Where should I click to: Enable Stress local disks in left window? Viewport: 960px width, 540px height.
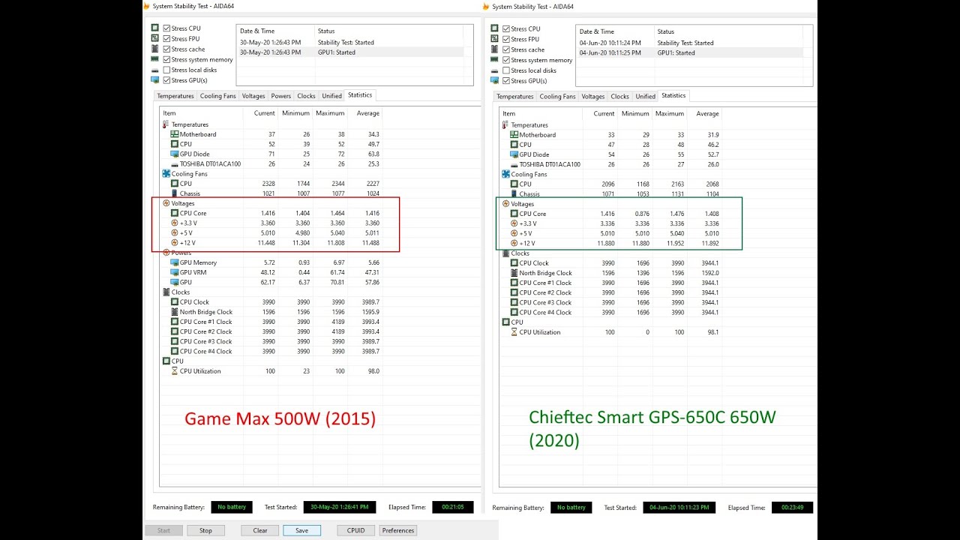[x=166, y=70]
